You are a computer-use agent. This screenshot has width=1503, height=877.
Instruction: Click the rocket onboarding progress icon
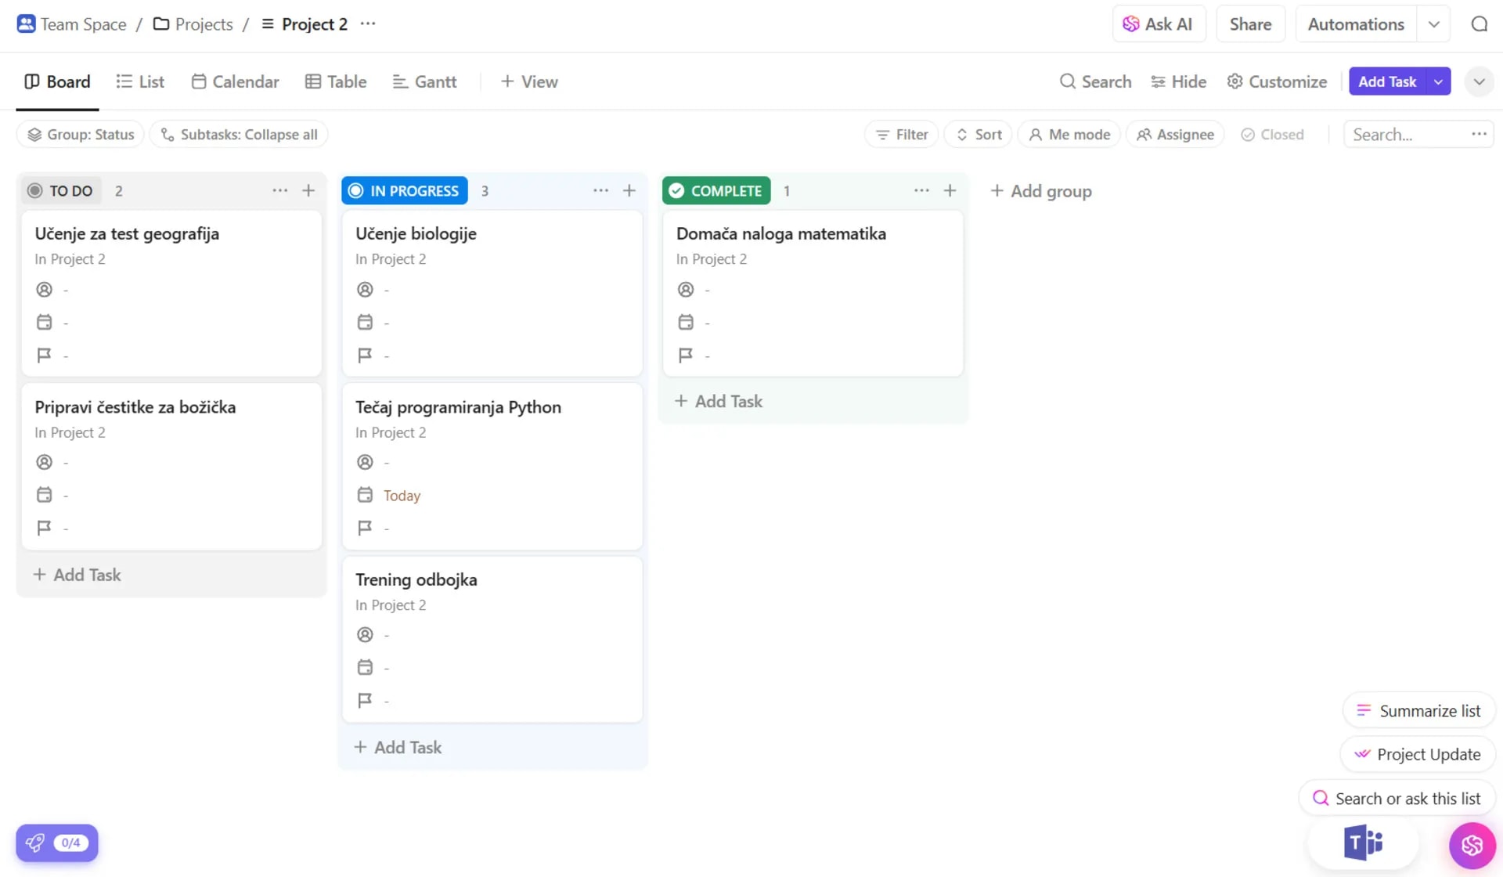tap(35, 843)
